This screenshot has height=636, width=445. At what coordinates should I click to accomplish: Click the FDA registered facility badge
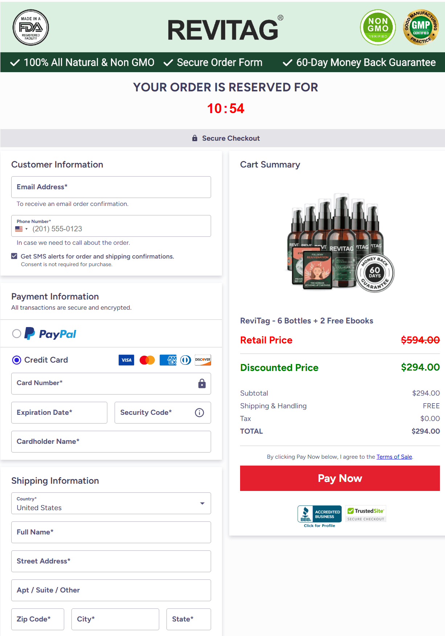31,28
